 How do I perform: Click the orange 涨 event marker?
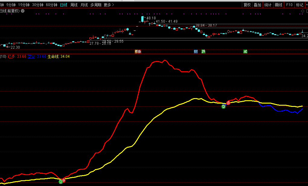pyautogui.click(x=139, y=52)
